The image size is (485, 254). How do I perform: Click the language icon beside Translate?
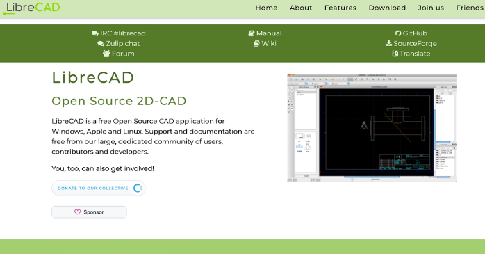[395, 54]
